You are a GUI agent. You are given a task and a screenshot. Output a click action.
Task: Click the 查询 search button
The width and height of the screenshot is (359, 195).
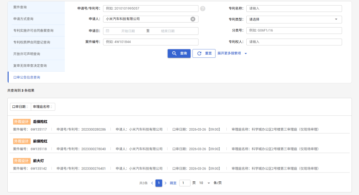tap(179, 53)
